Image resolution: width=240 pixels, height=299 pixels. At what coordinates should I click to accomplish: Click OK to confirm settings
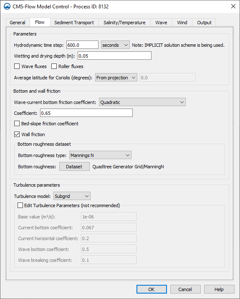click(x=152, y=289)
